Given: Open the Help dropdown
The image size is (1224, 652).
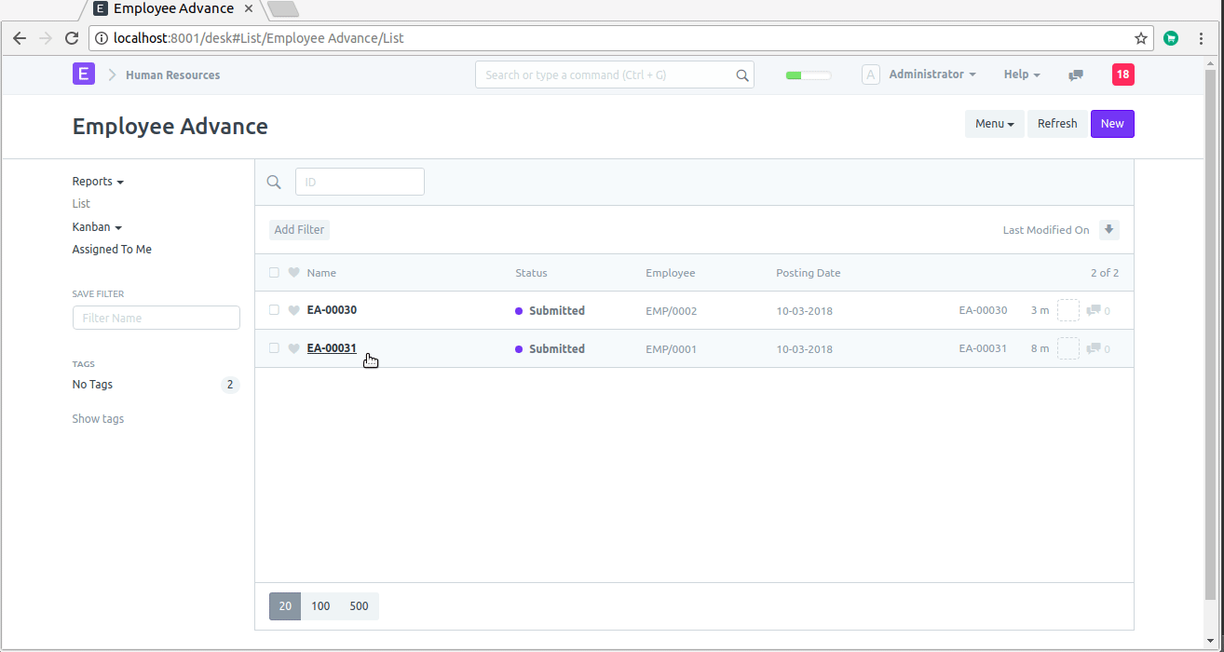Looking at the screenshot, I should 1022,75.
